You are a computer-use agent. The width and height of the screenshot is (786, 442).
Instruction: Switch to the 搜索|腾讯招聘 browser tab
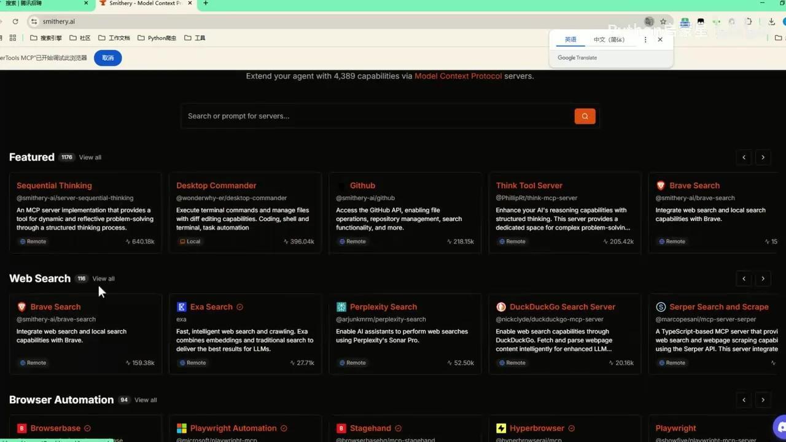click(37, 3)
